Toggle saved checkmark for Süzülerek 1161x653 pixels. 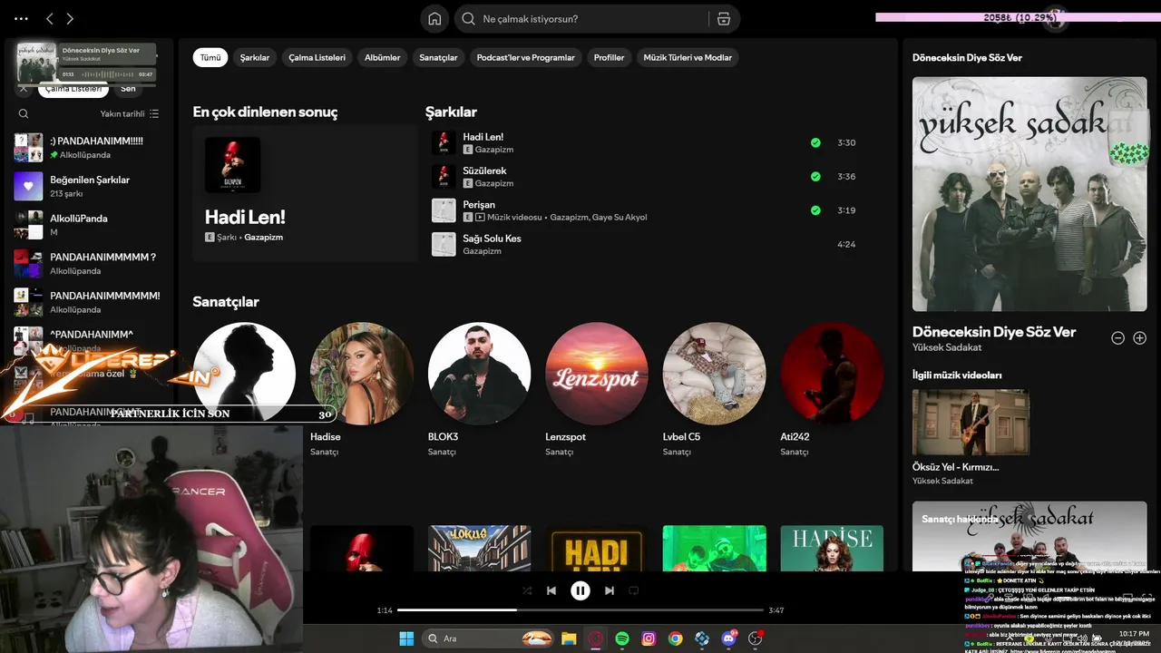click(x=815, y=177)
